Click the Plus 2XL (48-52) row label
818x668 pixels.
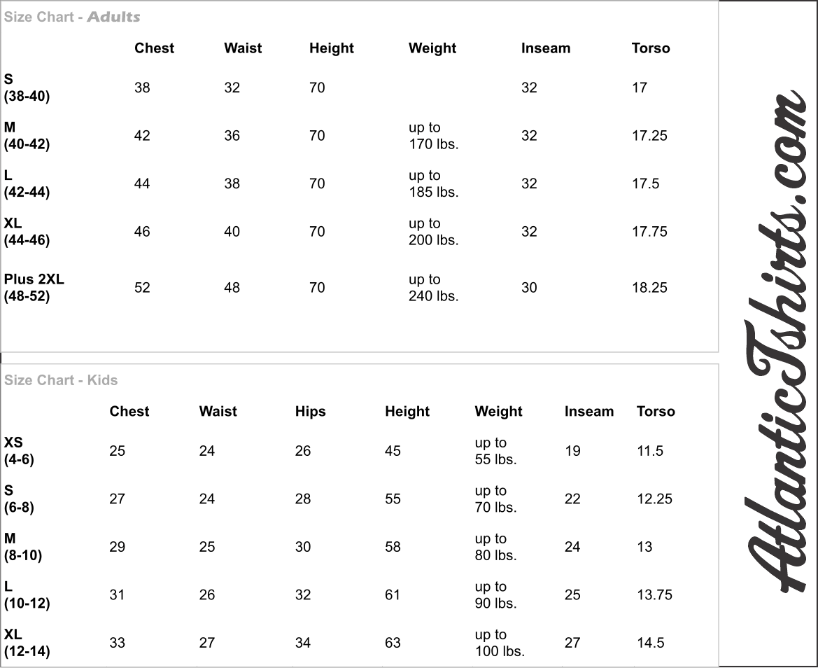coord(34,288)
